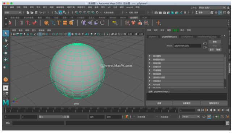Expand the second attribute section
The height and width of the screenshot is (133, 233).
click(186, 59)
